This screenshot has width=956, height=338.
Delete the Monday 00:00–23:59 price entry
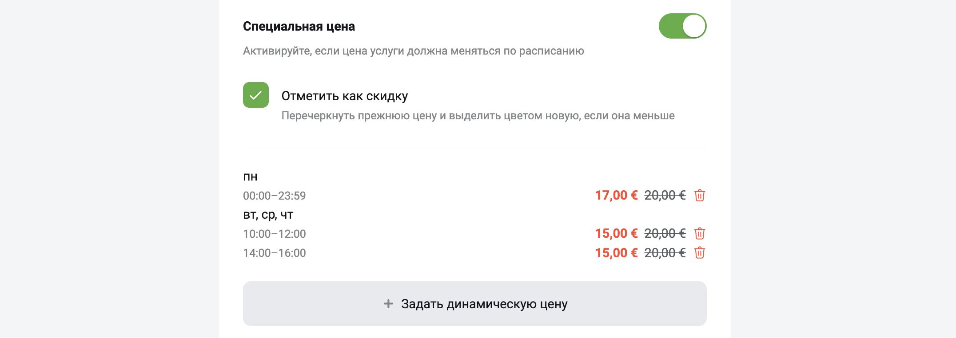[x=700, y=195]
